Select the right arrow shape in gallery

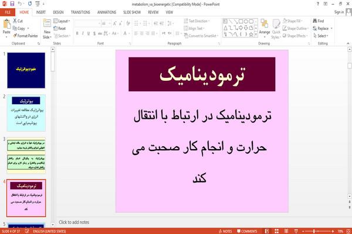[241, 27]
